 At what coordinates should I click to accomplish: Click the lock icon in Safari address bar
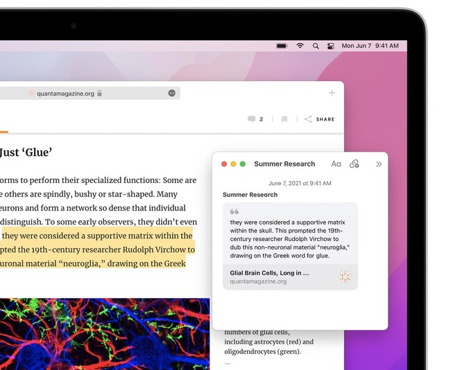pos(99,94)
